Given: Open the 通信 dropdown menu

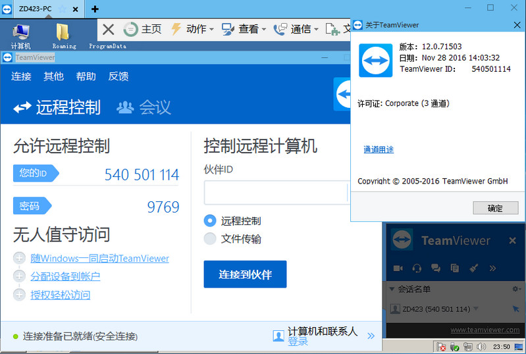Looking at the screenshot, I should pyautogui.click(x=296, y=29).
